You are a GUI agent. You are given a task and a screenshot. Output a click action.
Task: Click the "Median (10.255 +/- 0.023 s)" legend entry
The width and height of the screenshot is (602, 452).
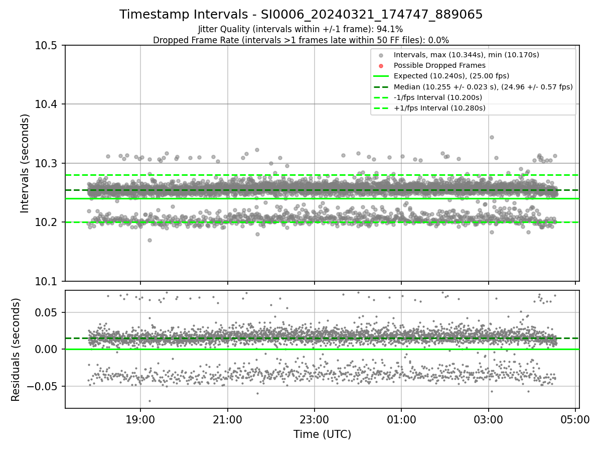click(x=483, y=86)
